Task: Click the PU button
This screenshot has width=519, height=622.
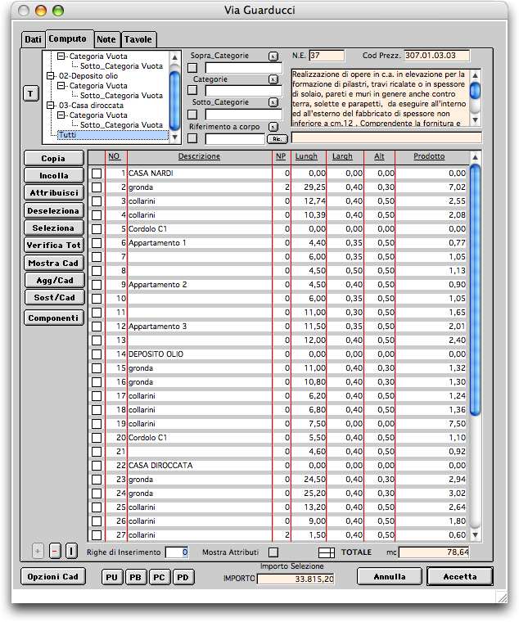Action: 112,577
